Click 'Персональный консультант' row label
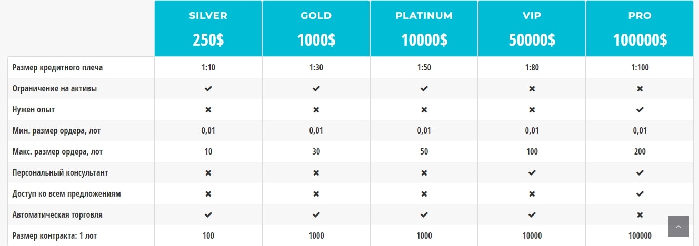 [60, 173]
